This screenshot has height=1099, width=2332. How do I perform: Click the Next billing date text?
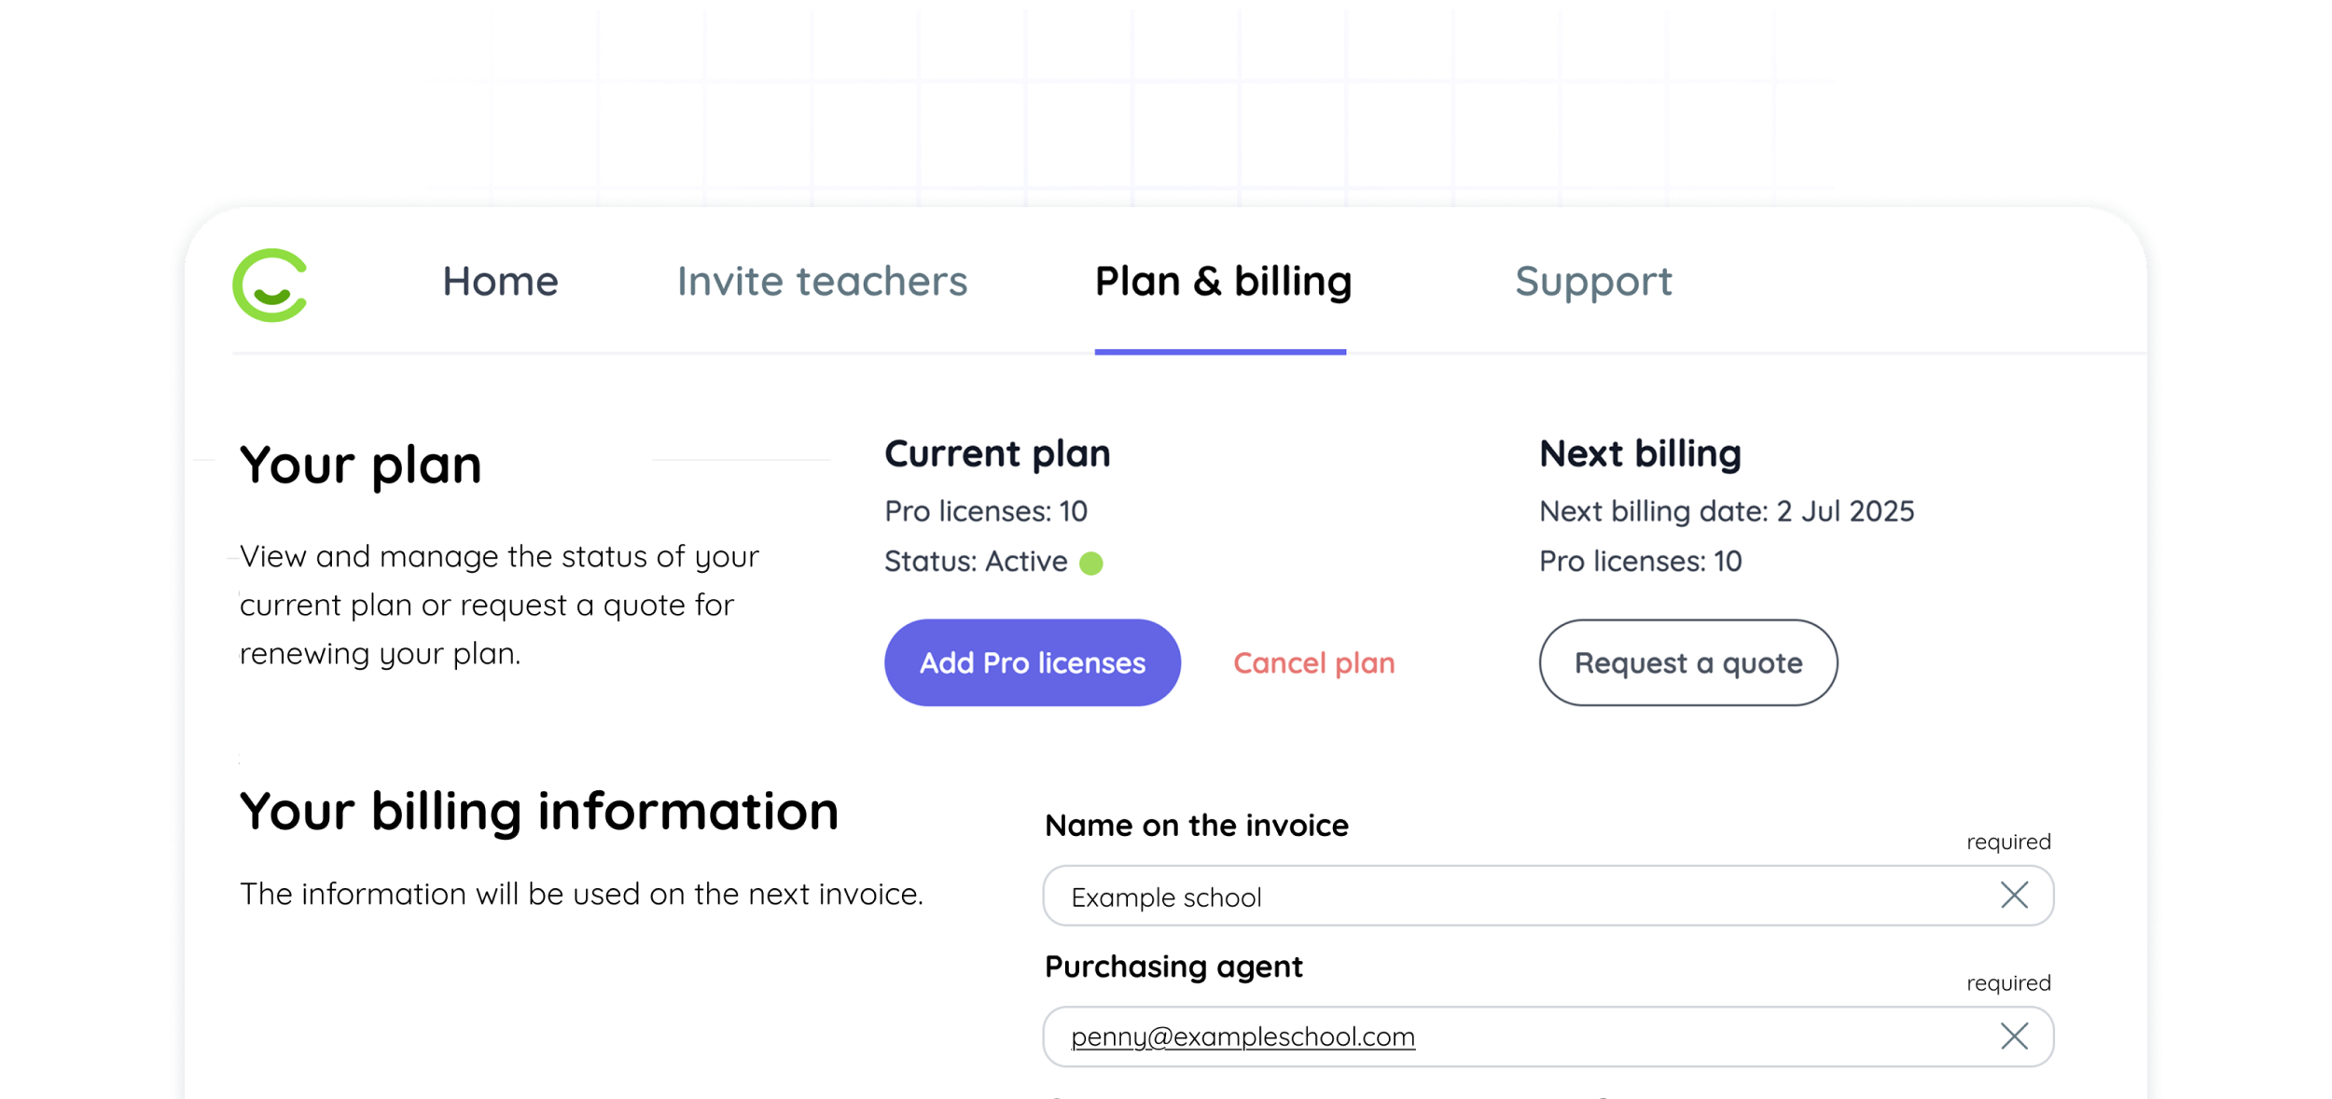[1726, 511]
